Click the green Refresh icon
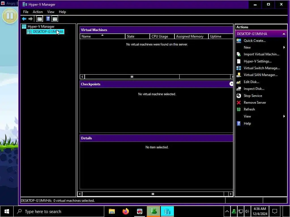The width and height of the screenshot is (290, 217). coord(239,109)
